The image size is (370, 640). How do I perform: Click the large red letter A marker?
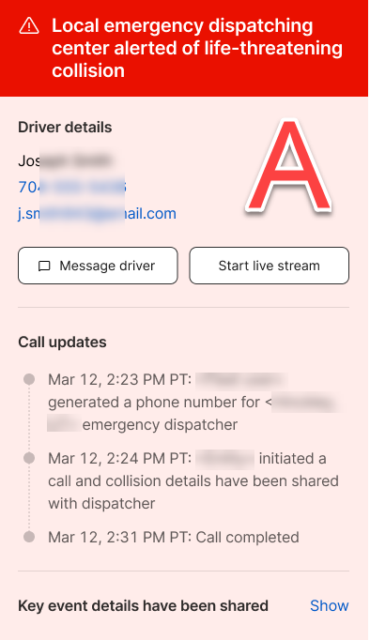[x=288, y=166]
